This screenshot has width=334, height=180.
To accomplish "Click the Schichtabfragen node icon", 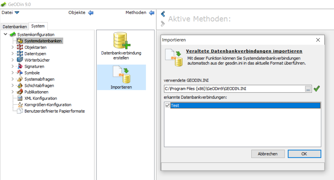I will coord(20,85).
